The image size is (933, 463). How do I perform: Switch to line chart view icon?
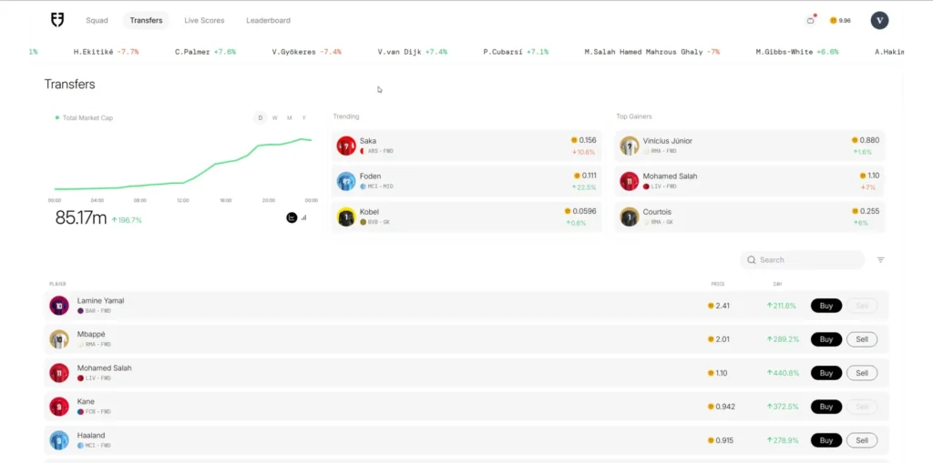point(292,217)
